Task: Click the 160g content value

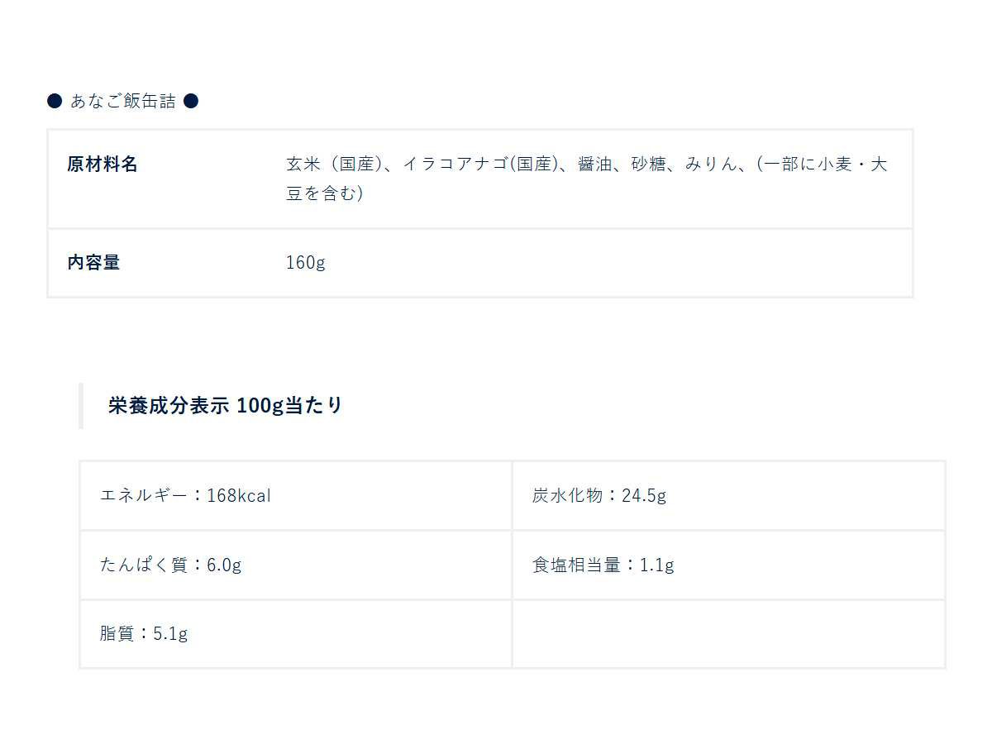Action: [x=306, y=263]
